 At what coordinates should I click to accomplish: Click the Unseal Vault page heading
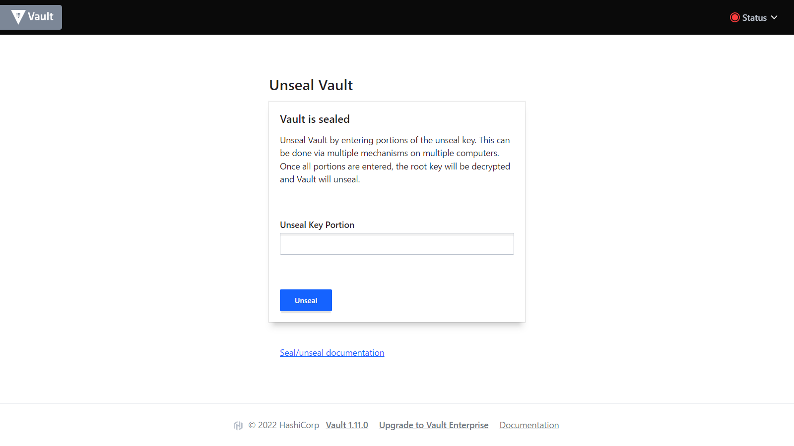(x=311, y=85)
